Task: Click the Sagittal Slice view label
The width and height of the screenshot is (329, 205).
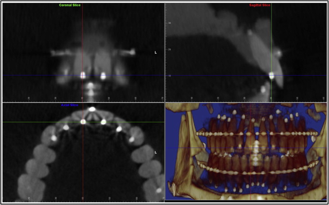Action: (260, 5)
